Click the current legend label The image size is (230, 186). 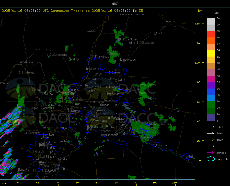[222, 159]
